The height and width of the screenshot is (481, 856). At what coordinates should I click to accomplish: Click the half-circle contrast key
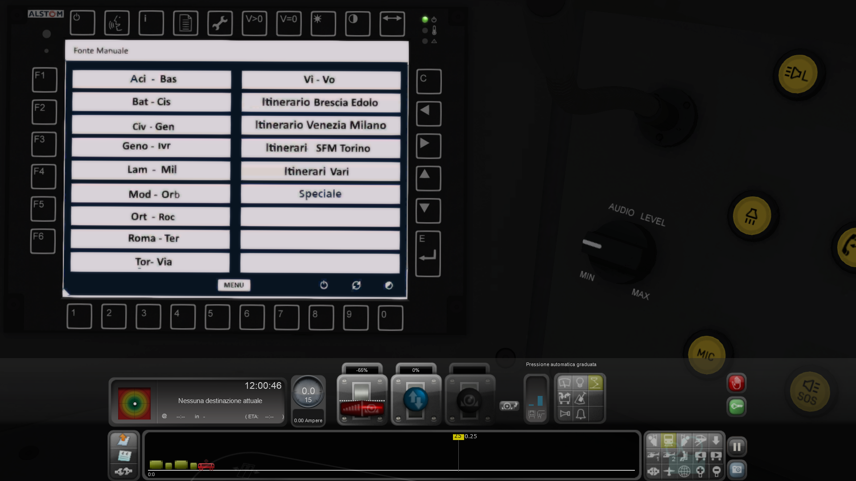coord(358,23)
